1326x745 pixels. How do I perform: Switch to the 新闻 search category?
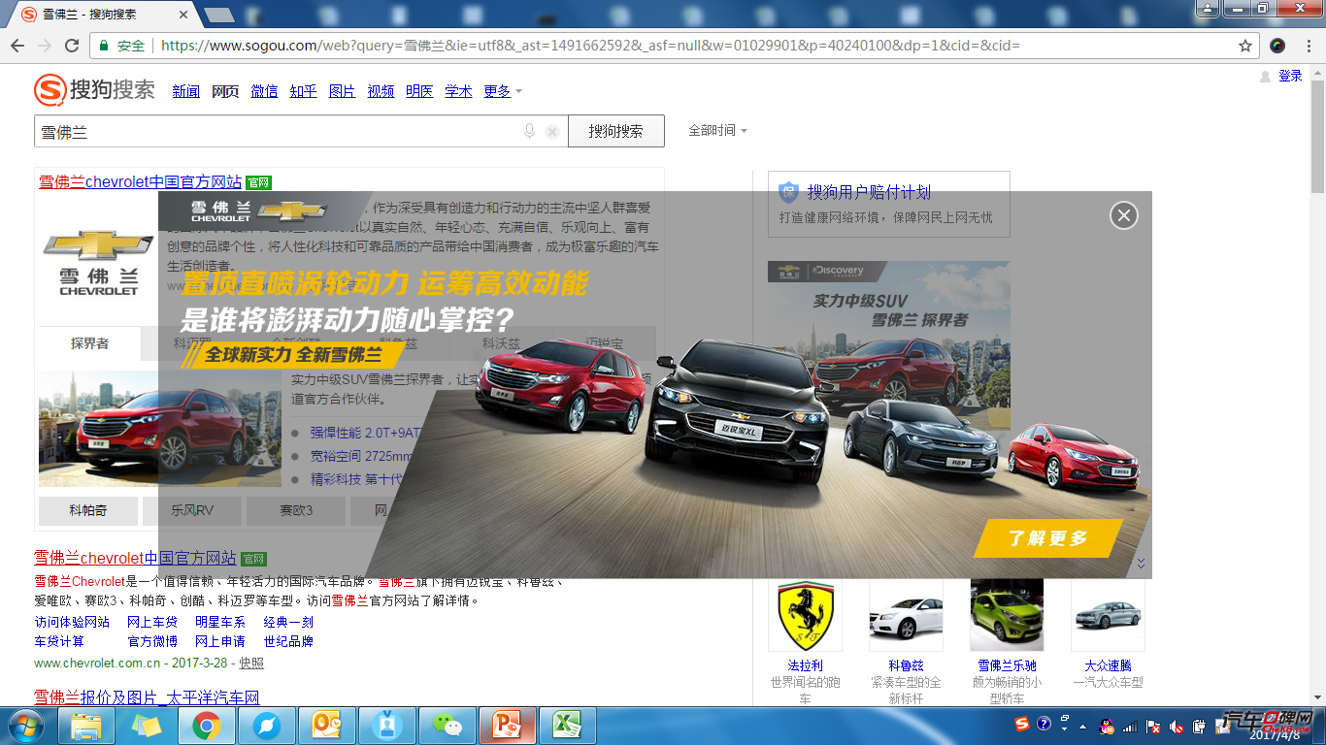[x=185, y=91]
